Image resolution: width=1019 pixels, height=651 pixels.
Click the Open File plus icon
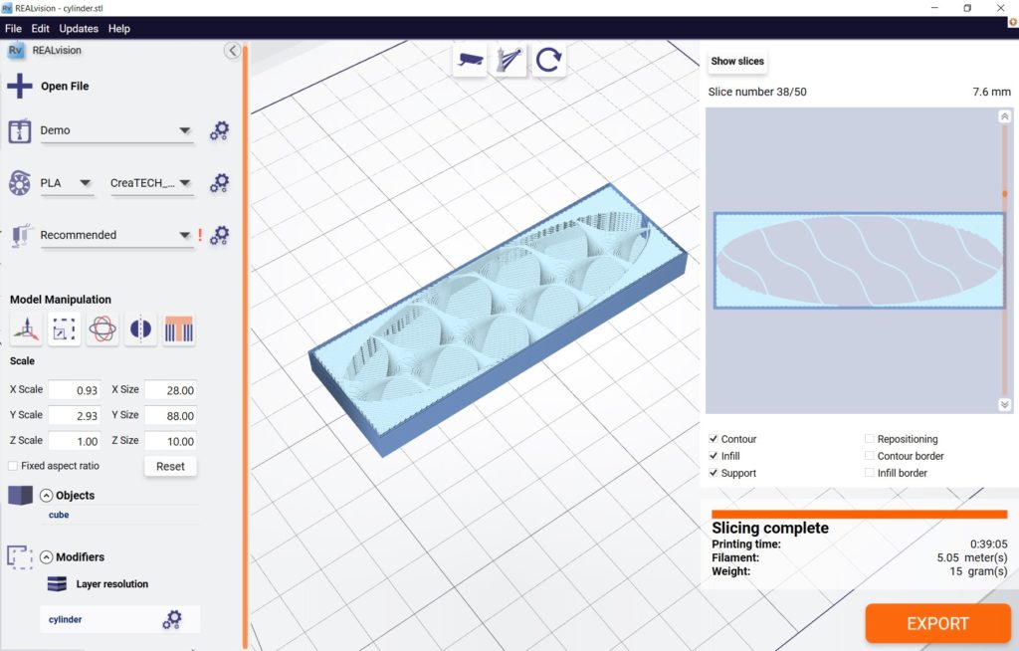20,86
